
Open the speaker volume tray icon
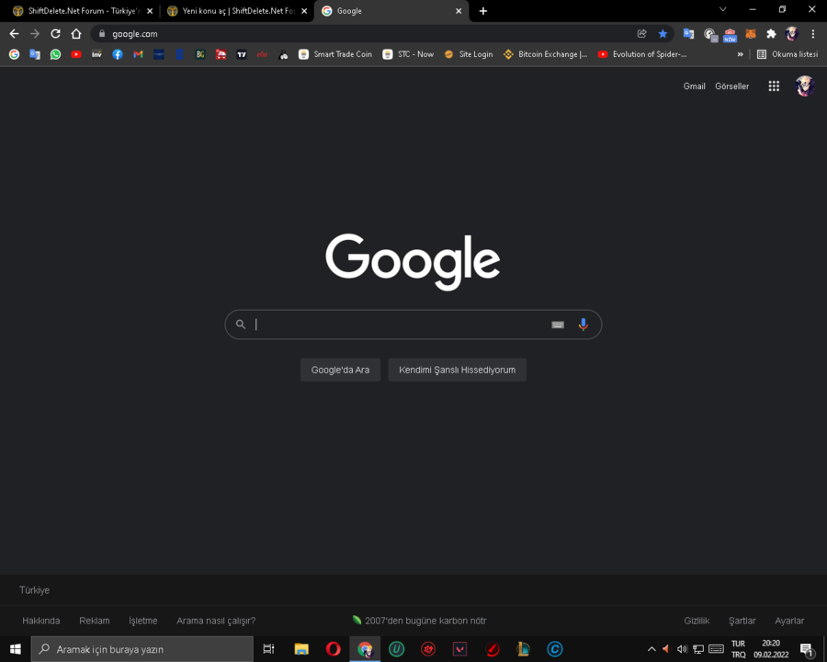pos(682,649)
